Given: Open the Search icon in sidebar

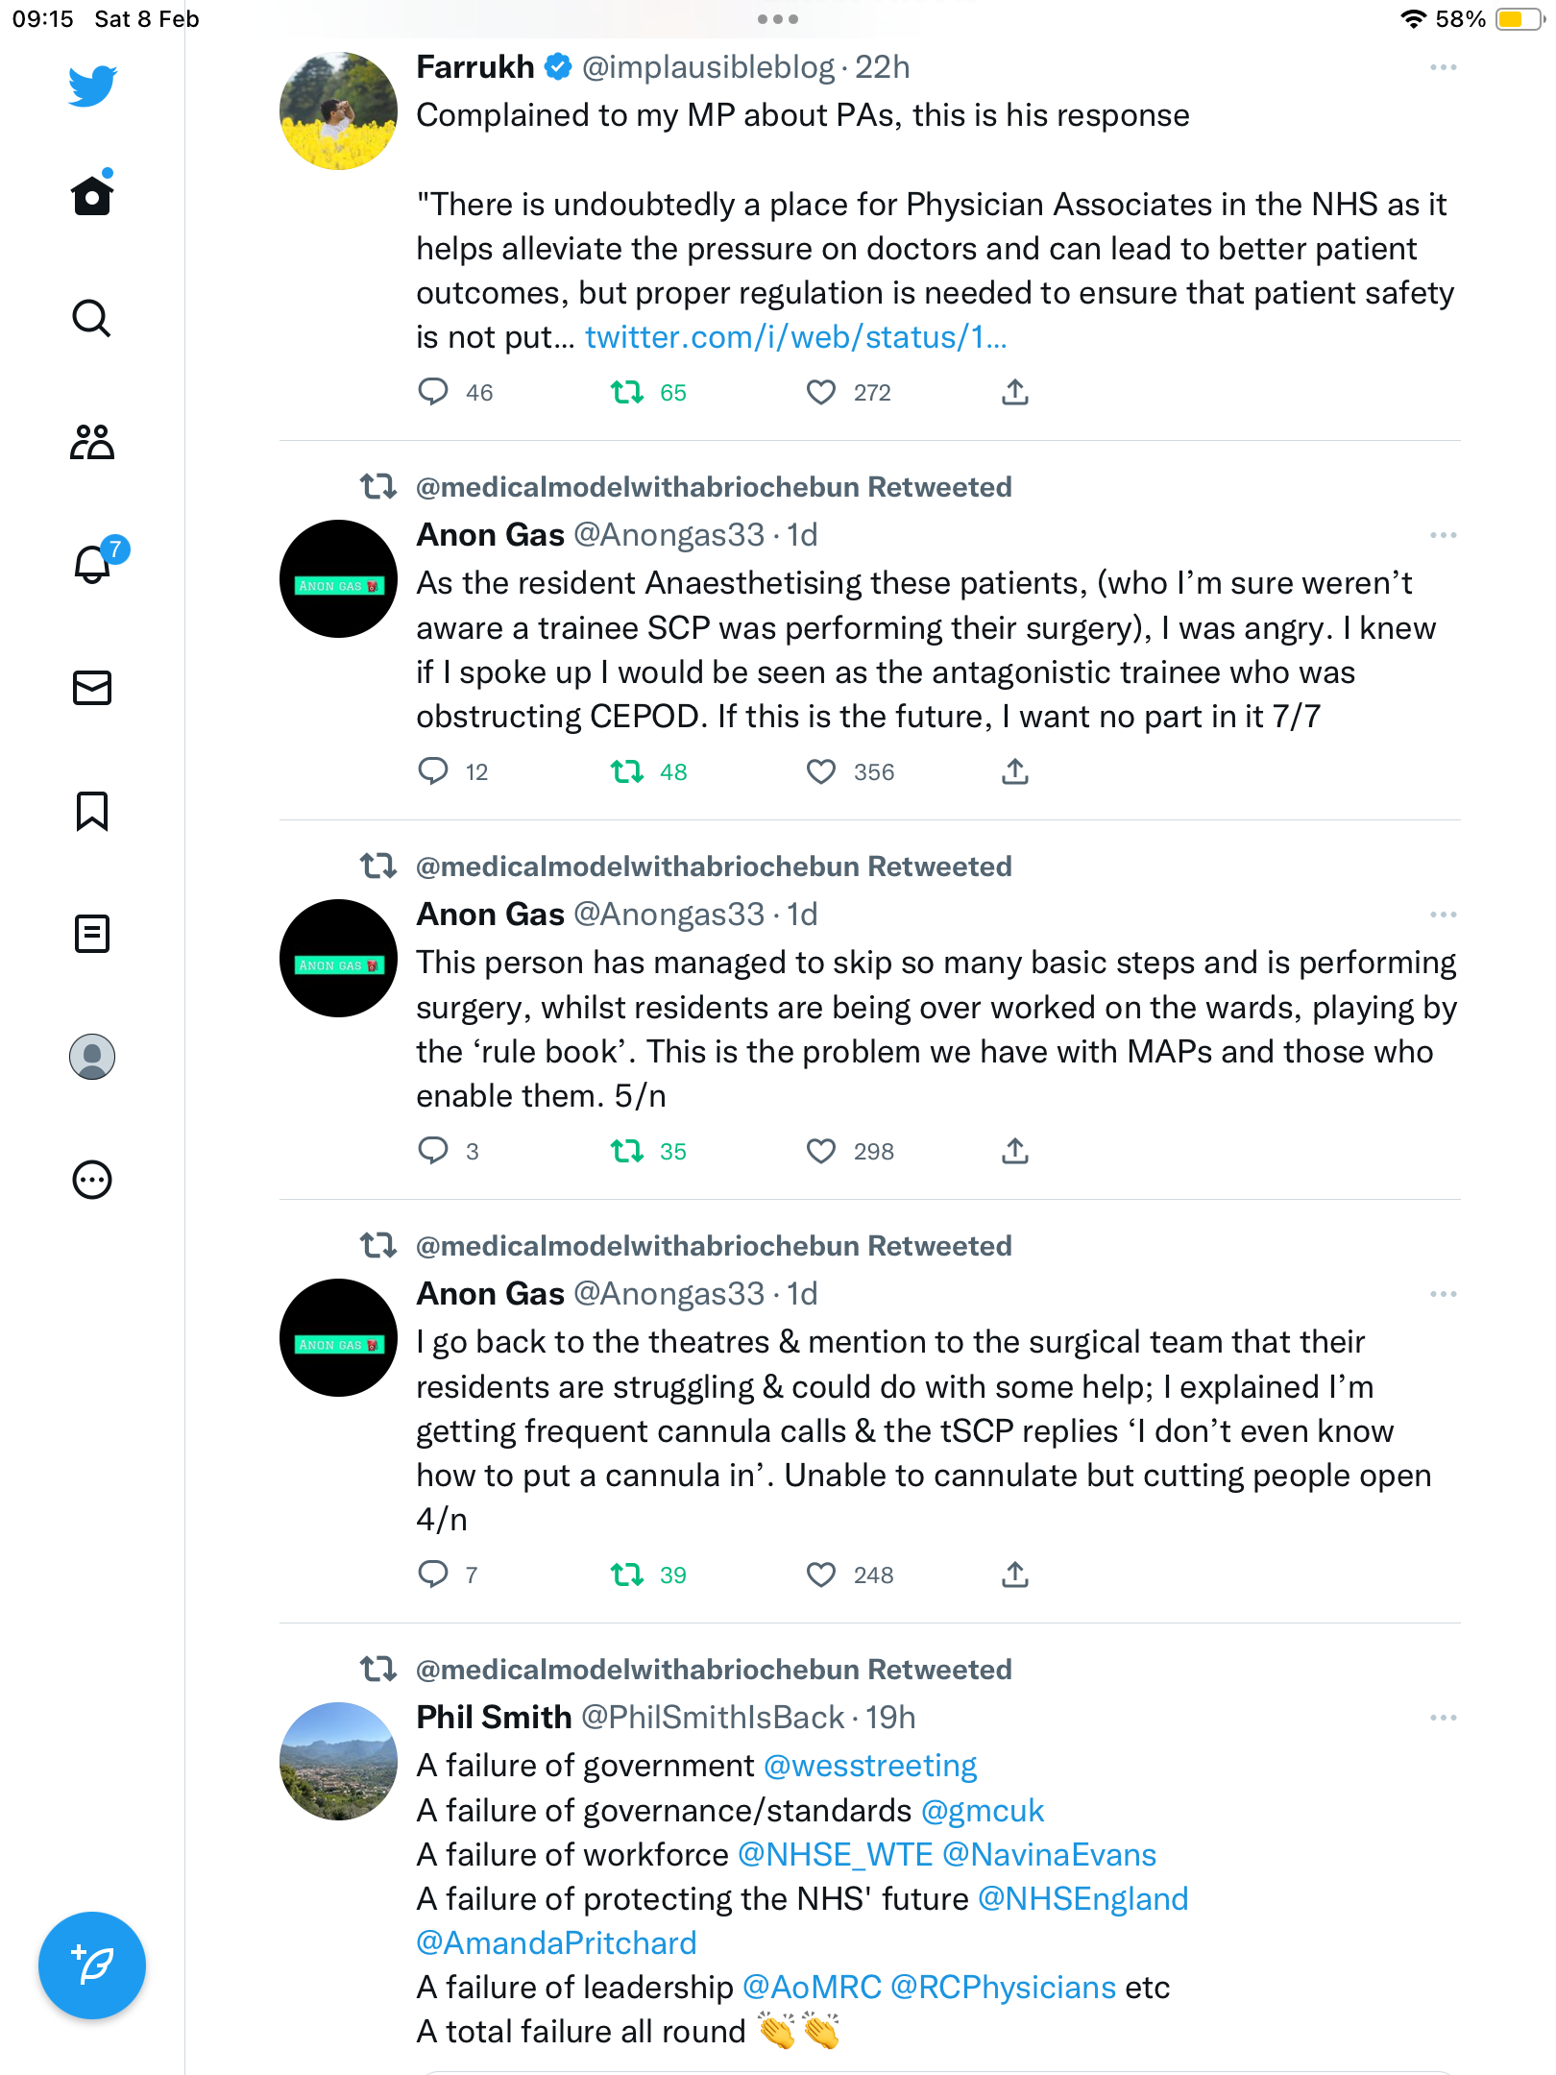Looking at the screenshot, I should [x=92, y=318].
